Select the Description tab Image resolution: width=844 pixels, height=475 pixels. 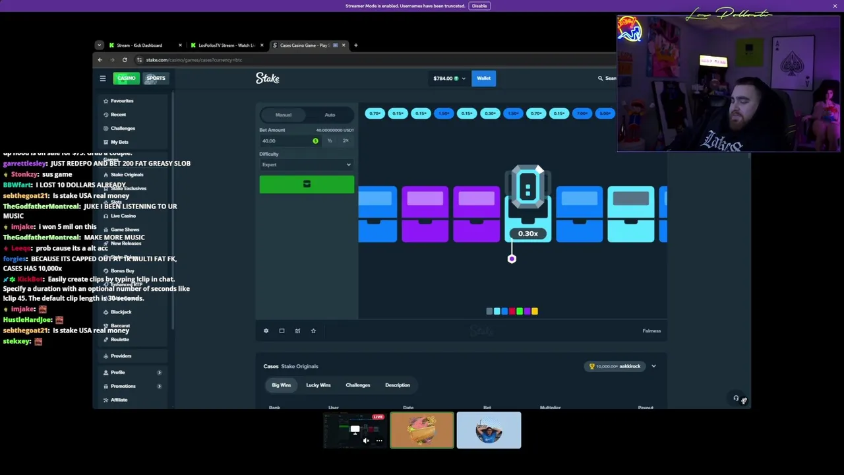(398, 385)
